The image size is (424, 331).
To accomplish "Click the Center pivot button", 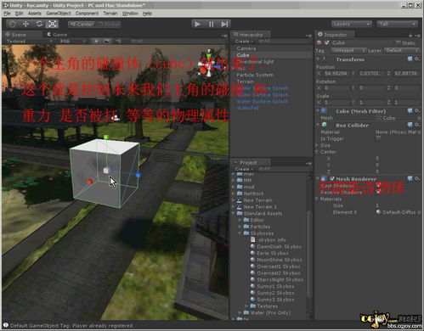I will coord(82,25).
